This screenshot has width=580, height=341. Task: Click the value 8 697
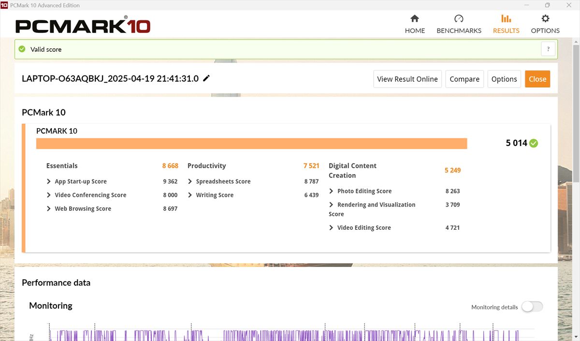(x=170, y=208)
